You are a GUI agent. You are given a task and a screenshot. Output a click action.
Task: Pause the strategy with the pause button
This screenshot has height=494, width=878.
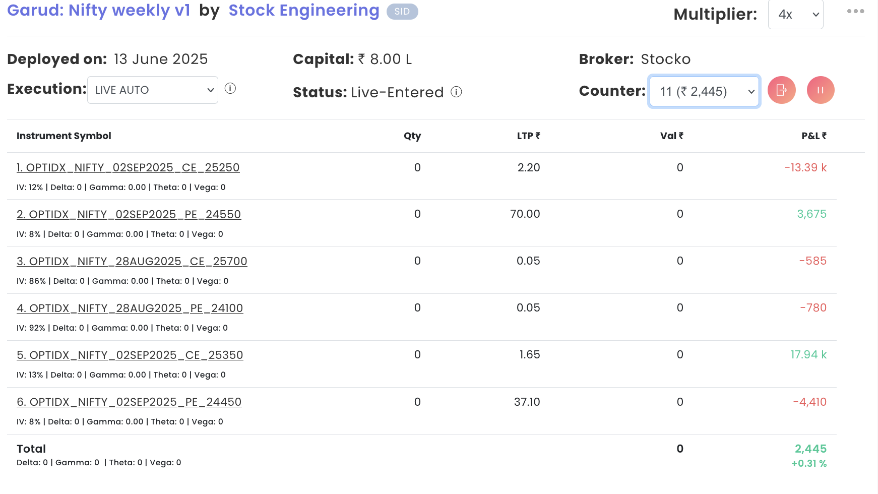pos(820,90)
